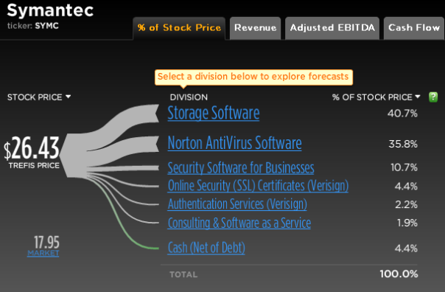Click the 2.2% Authentication Services value
Screen dimensions: 445x292
[x=406, y=204]
